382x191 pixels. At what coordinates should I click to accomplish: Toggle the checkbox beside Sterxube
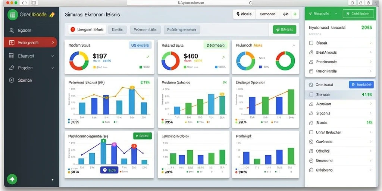click(x=311, y=94)
